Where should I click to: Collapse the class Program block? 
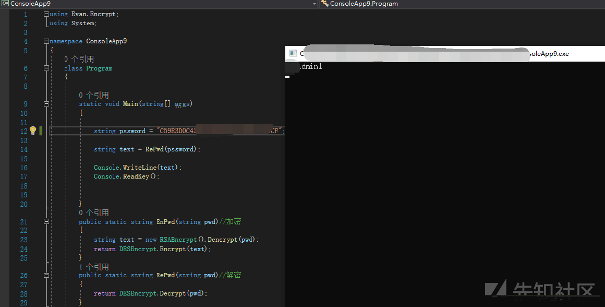46,68
